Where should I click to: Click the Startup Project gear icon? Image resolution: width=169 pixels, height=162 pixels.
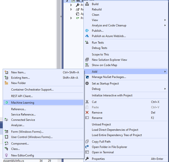pyautogui.click(x=87, y=83)
